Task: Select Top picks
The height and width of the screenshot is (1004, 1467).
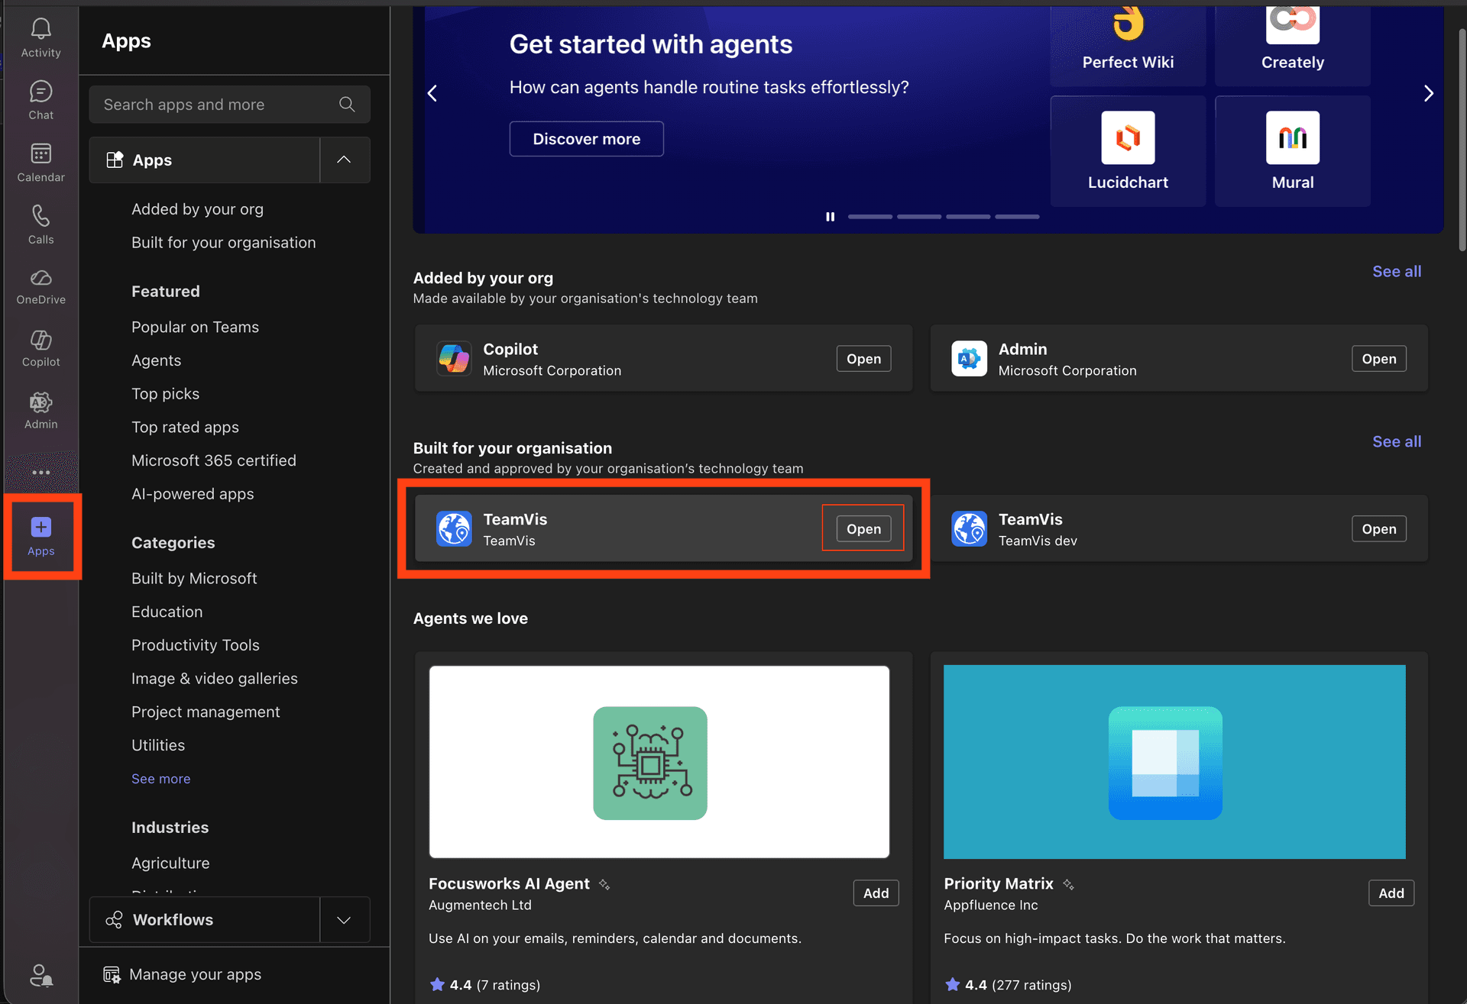Action: [165, 394]
